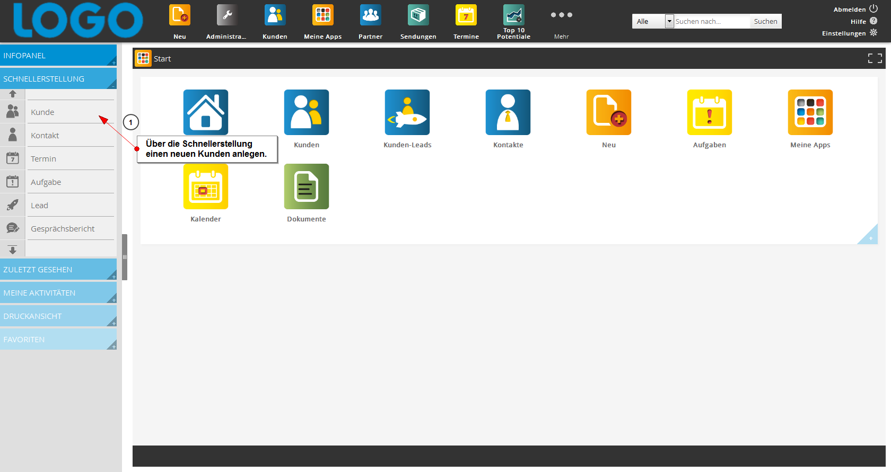Select Gesprächsbericht in quick creation list
Image resolution: width=891 pixels, height=472 pixels.
(63, 229)
